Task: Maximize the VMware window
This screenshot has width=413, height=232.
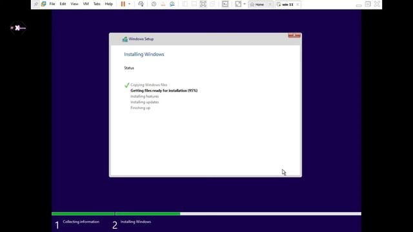Action: pos(368,4)
